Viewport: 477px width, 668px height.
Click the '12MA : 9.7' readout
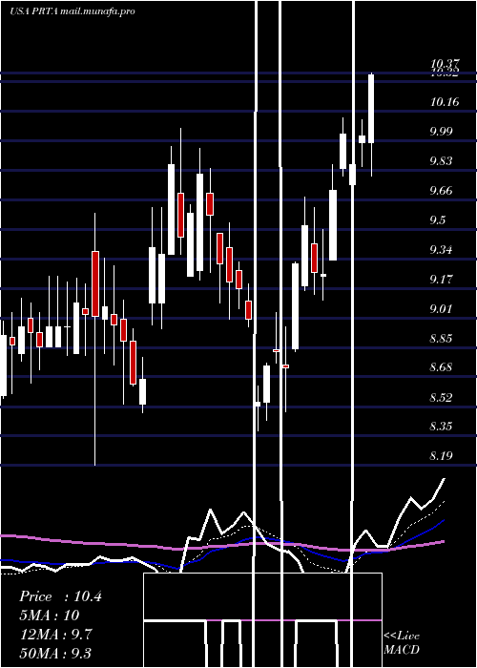point(55,635)
